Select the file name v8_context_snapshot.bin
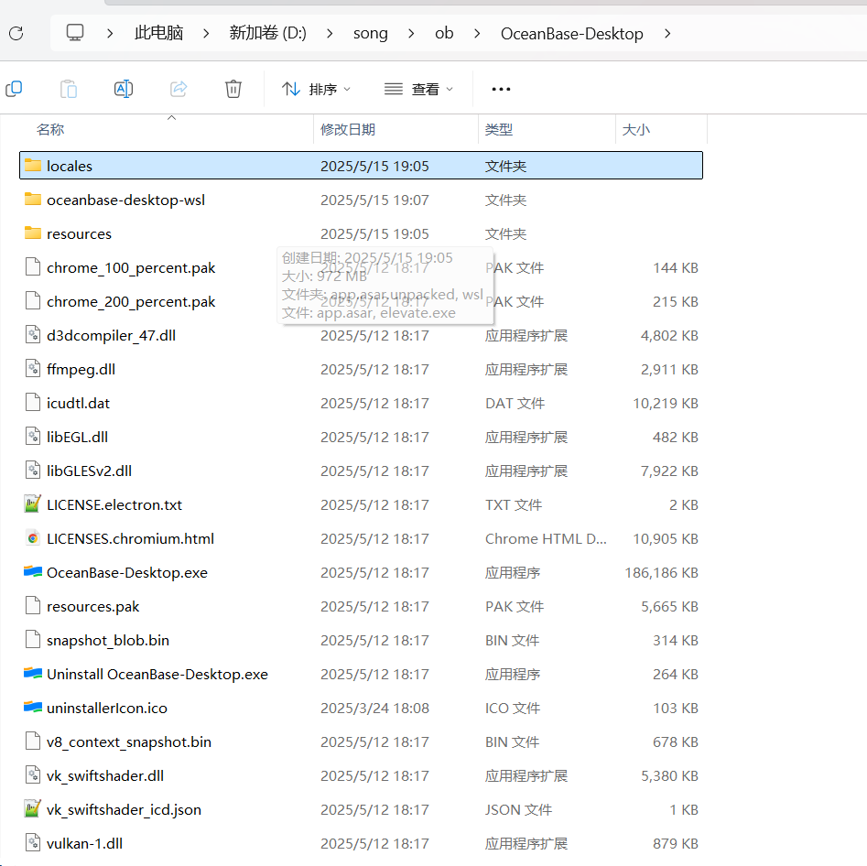The image size is (867, 866). click(x=129, y=742)
